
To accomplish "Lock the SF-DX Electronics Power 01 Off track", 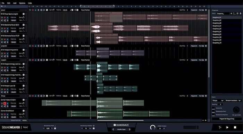I will [x=7, y=40].
